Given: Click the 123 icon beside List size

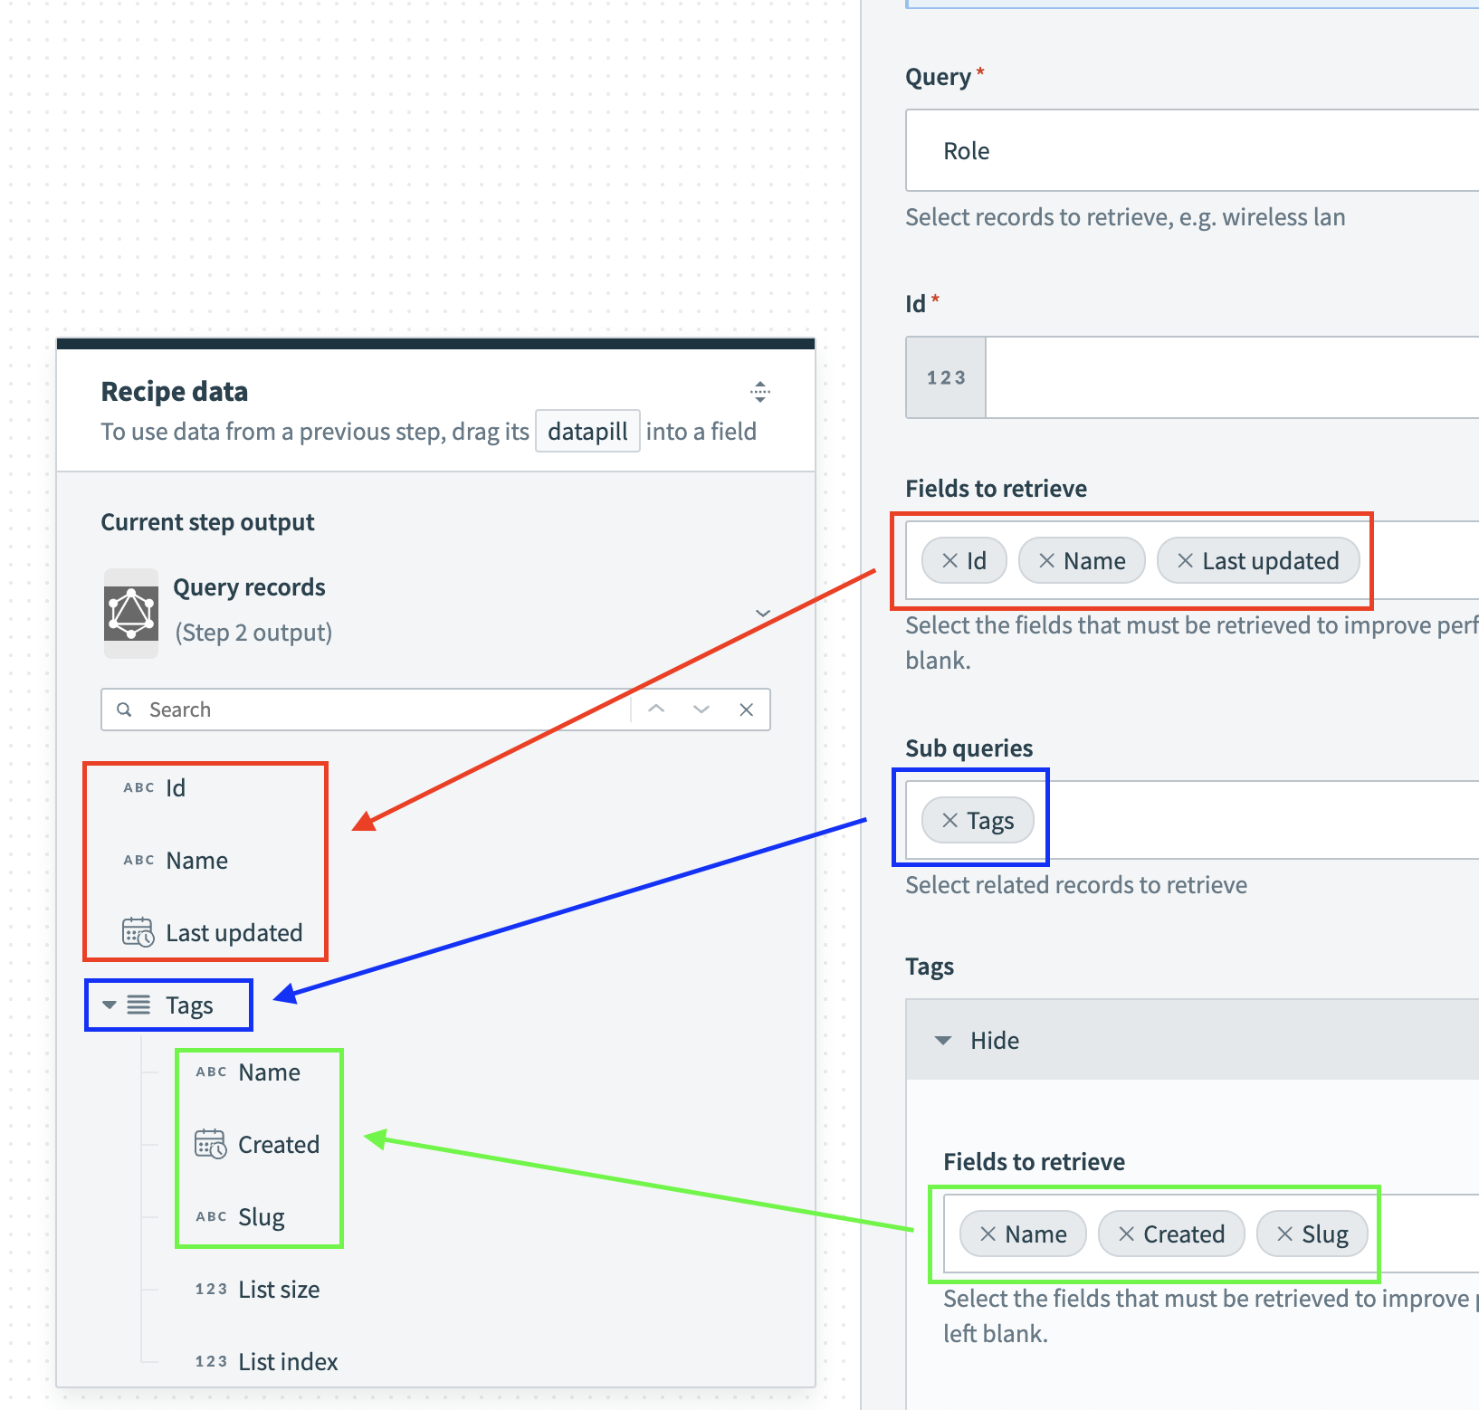Looking at the screenshot, I should [x=210, y=1288].
